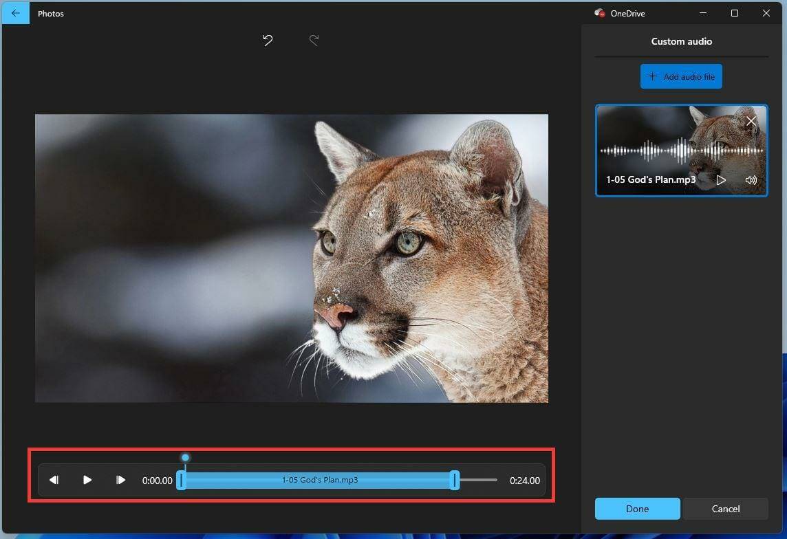Click the volume speaker icon on the audio card

click(751, 179)
